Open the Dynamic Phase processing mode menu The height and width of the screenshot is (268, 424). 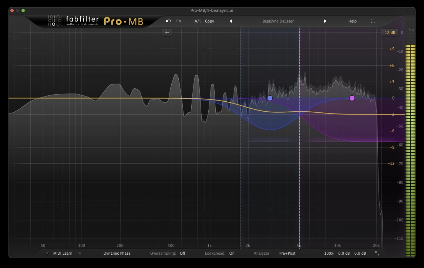pyautogui.click(x=117, y=253)
